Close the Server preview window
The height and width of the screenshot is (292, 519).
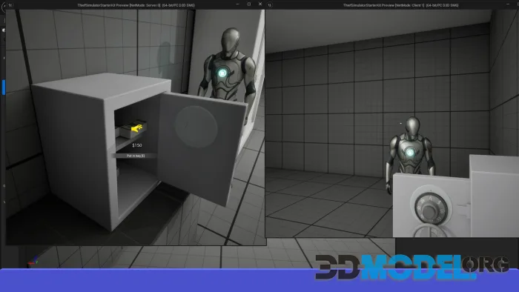pyautogui.click(x=260, y=4)
